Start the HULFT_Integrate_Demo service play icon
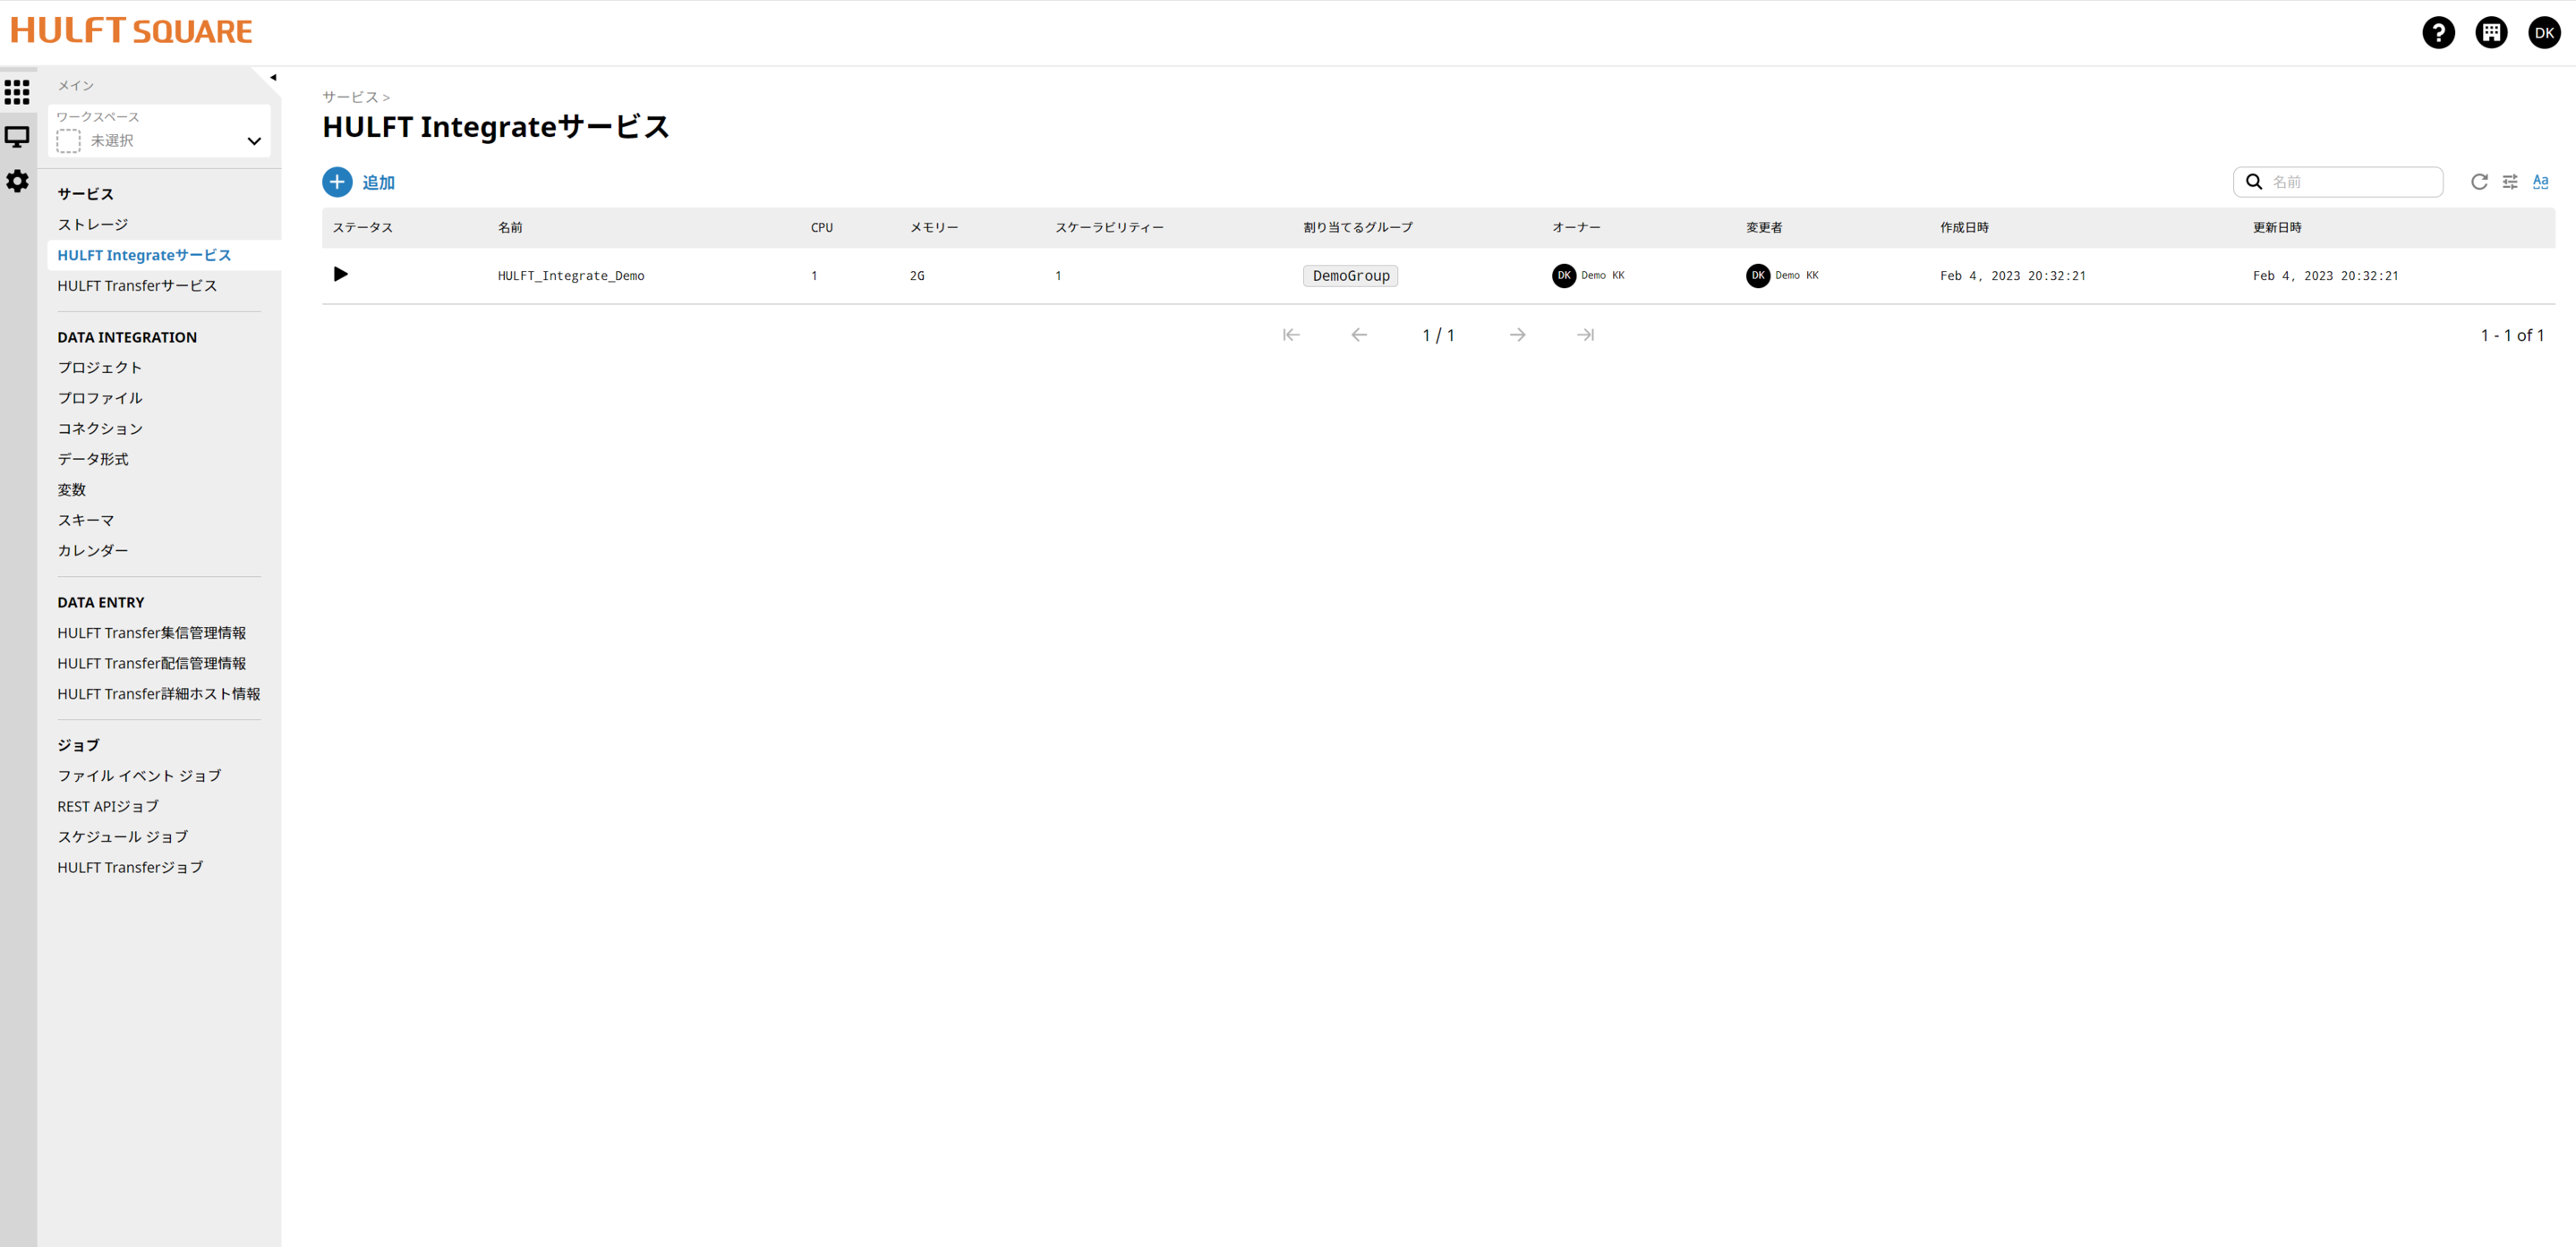Image resolution: width=2576 pixels, height=1247 pixels. point(340,274)
